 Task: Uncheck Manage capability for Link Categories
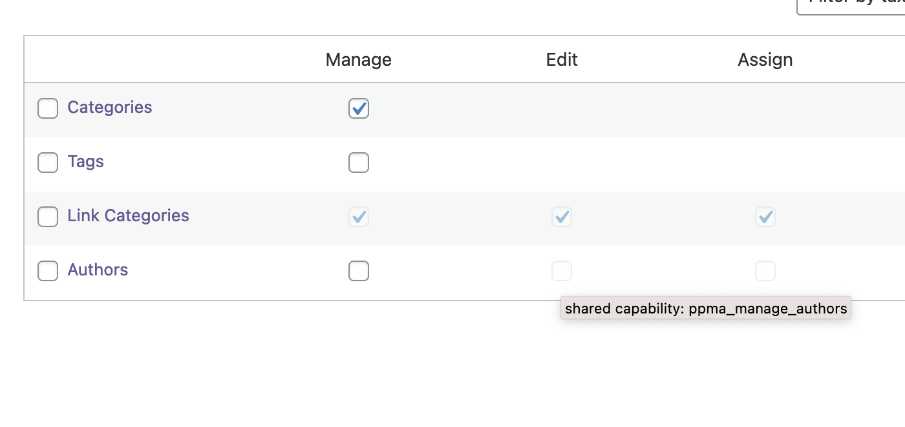(359, 217)
